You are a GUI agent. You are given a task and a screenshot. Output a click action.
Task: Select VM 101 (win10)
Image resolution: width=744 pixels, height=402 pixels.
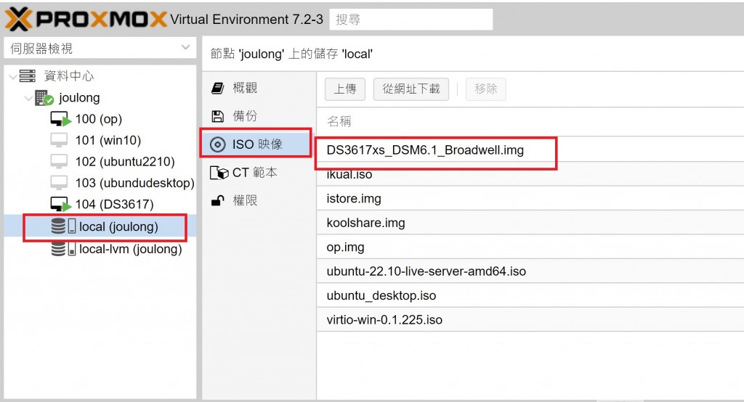(x=108, y=140)
